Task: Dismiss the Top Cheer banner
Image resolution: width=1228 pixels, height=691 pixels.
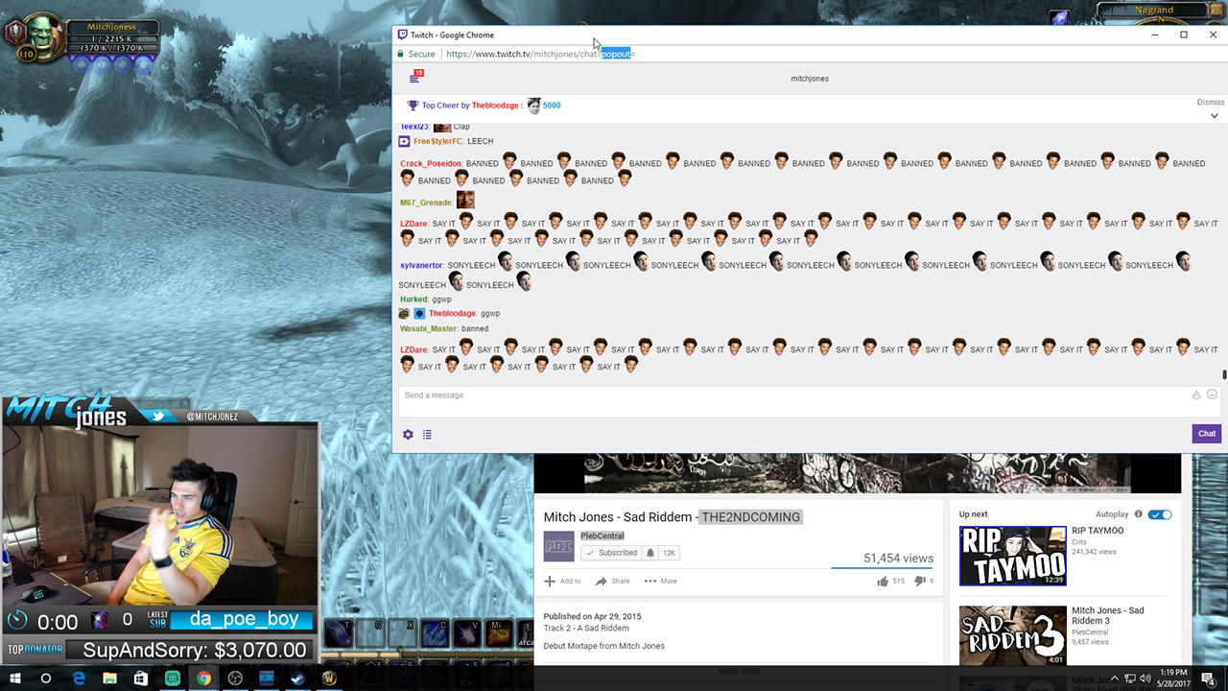Action: (1211, 103)
